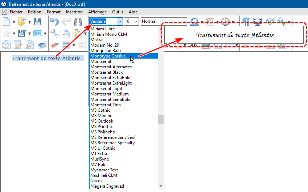
Task: Open the font size 10 dropdown arrow
Action: pyautogui.click(x=136, y=22)
